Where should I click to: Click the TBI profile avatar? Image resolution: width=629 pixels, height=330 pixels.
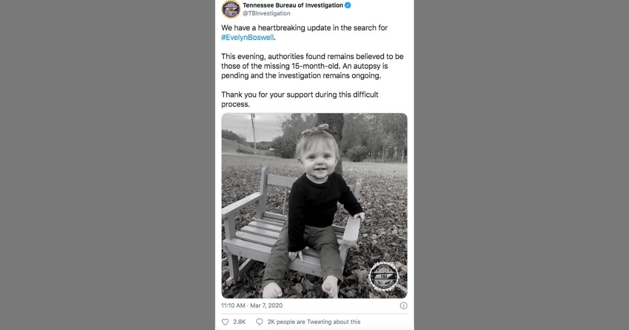pos(231,9)
